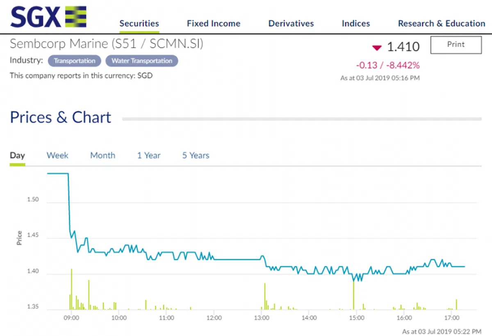This screenshot has height=336, width=492.
Task: Open the Securities tab
Action: (x=139, y=23)
